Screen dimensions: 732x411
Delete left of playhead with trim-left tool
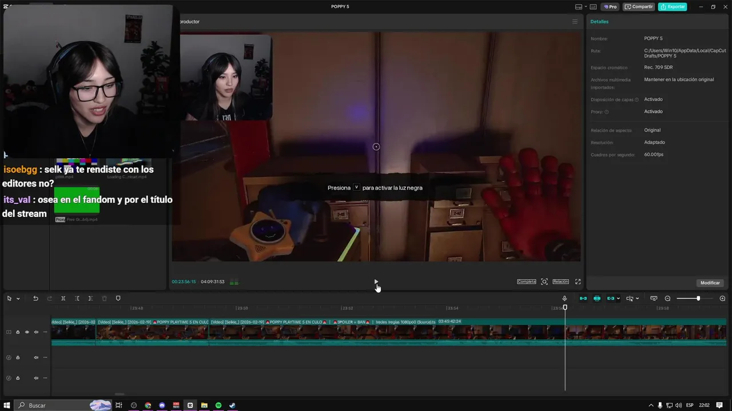[77, 299]
